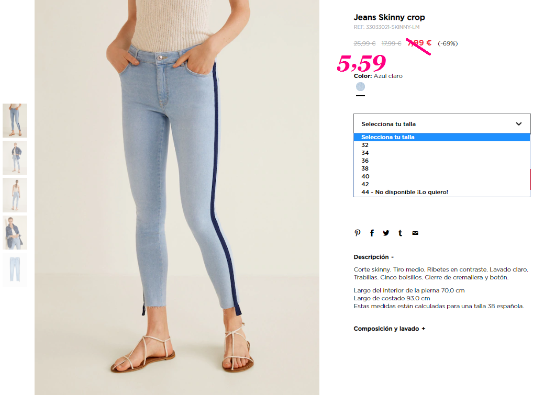Expand Composición y lavado section
The height and width of the screenshot is (395, 533).
(x=389, y=329)
